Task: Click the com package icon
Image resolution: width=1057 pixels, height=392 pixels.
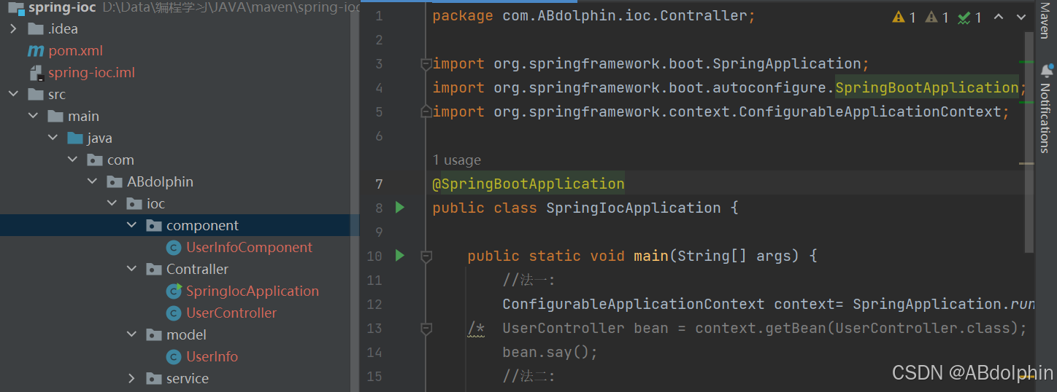Action: click(x=95, y=160)
